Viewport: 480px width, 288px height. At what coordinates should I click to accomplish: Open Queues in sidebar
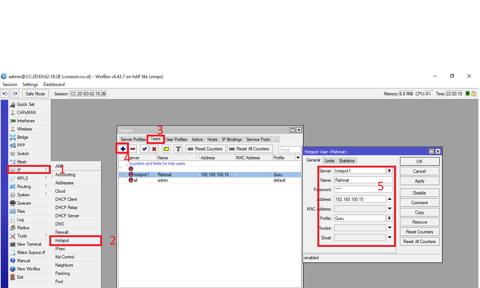pos(30,203)
